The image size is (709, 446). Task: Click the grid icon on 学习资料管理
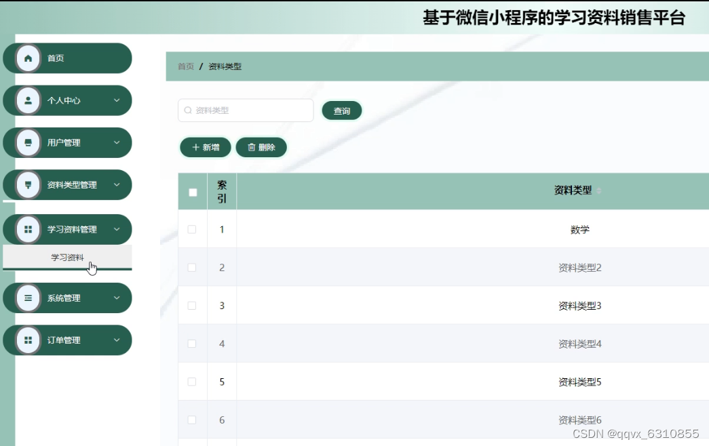click(x=27, y=229)
